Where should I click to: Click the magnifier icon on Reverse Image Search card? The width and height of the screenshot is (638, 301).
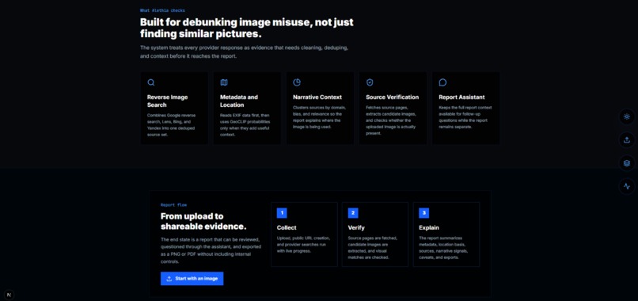(x=151, y=82)
